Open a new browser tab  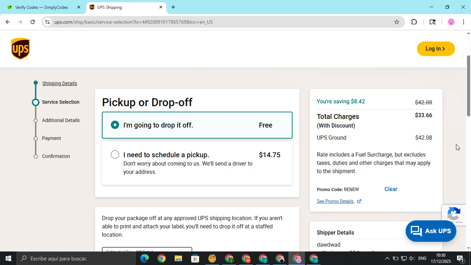tap(173, 7)
